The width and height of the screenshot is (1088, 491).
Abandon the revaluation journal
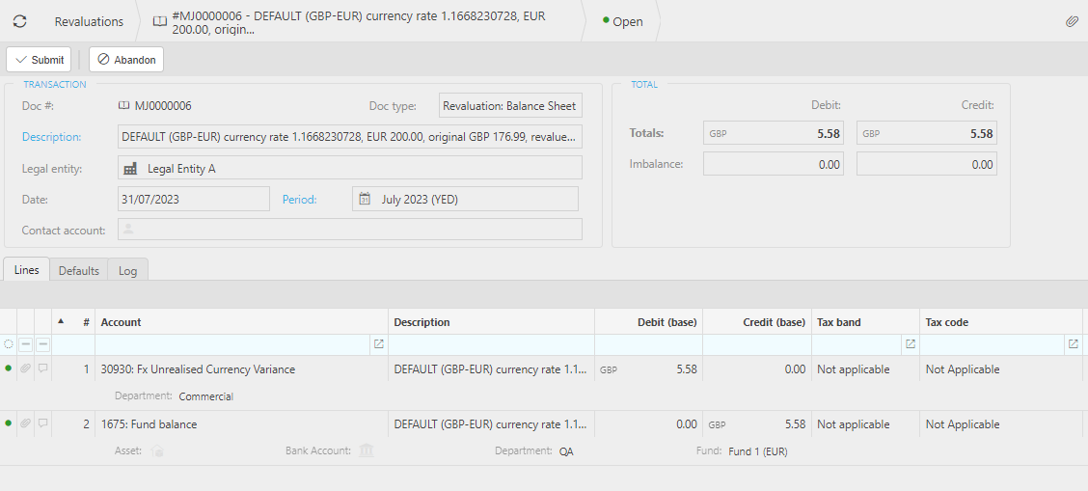tap(126, 60)
